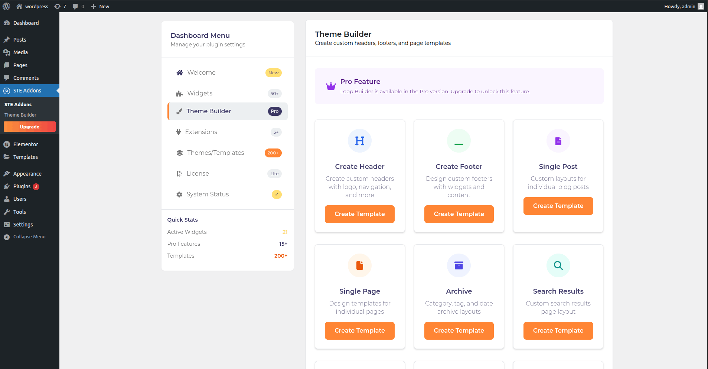The width and height of the screenshot is (708, 369).
Task: Open the comments bubble in admin bar
Action: click(78, 6)
